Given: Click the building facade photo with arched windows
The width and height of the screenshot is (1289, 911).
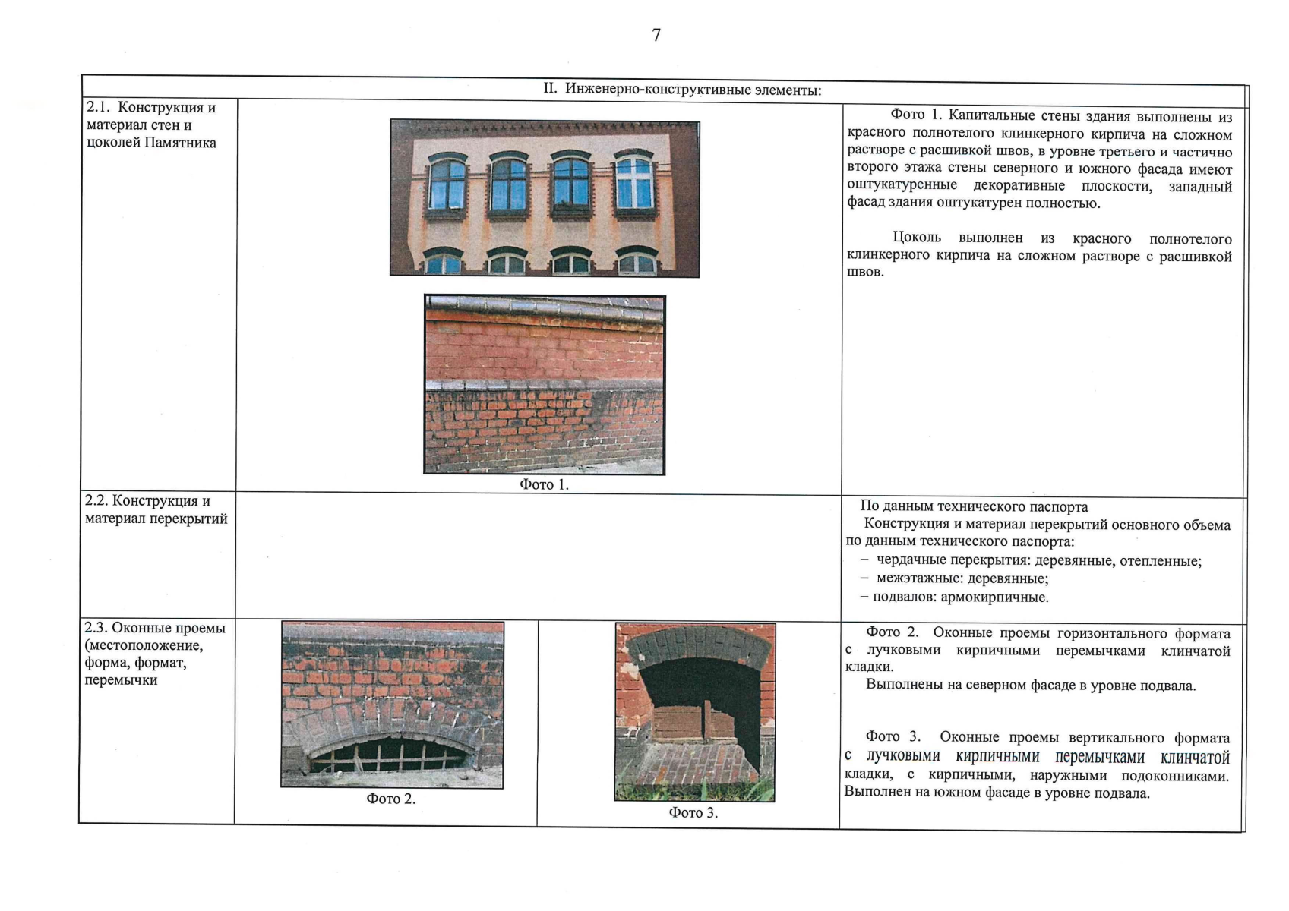Looking at the screenshot, I should 545,198.
